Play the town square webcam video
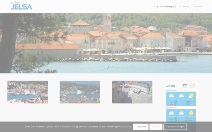212x132 pixels. coord(132,92)
